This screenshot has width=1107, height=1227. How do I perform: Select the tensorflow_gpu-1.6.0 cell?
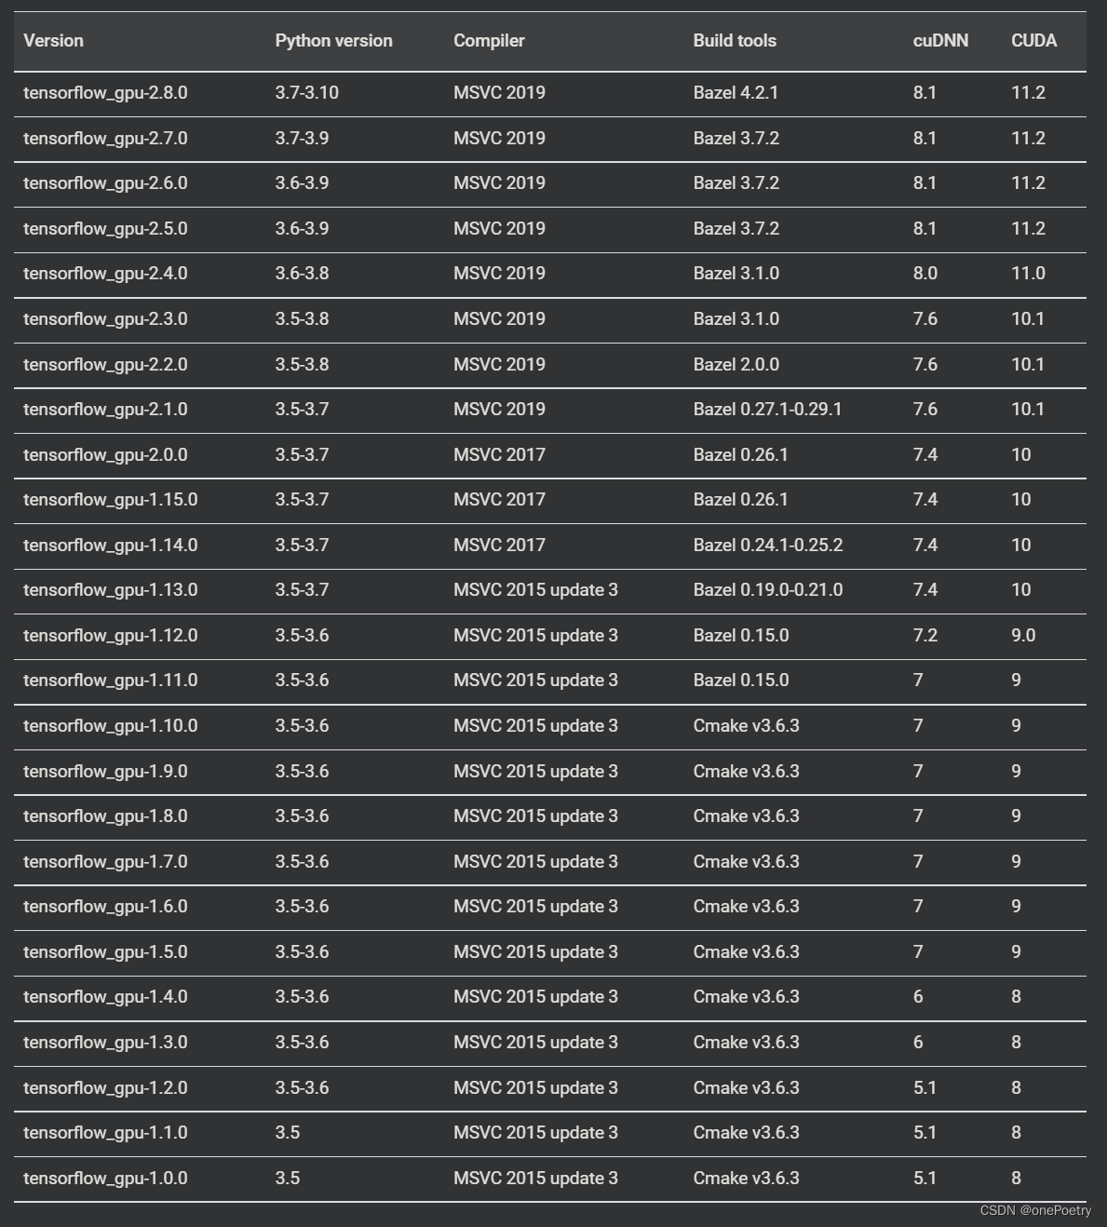point(105,907)
